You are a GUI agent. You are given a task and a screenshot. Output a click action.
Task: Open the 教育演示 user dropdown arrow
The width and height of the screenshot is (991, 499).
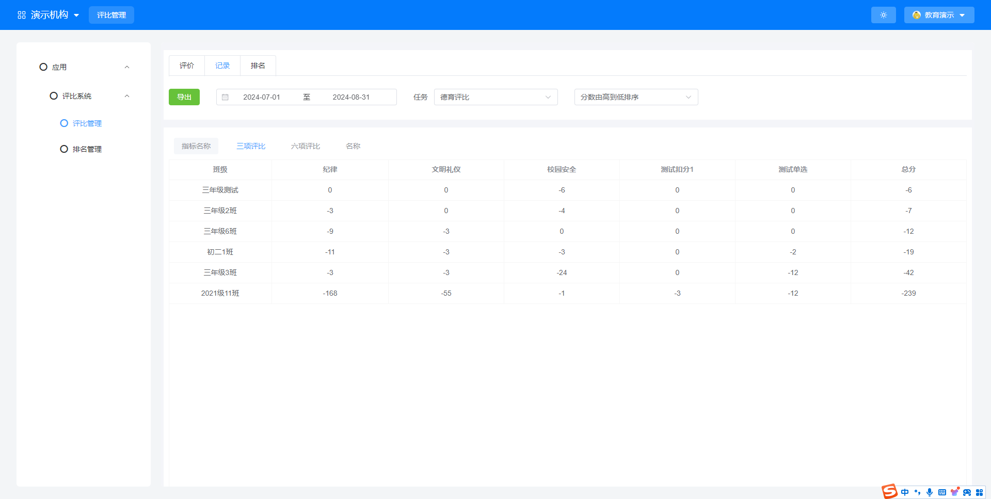coord(962,15)
